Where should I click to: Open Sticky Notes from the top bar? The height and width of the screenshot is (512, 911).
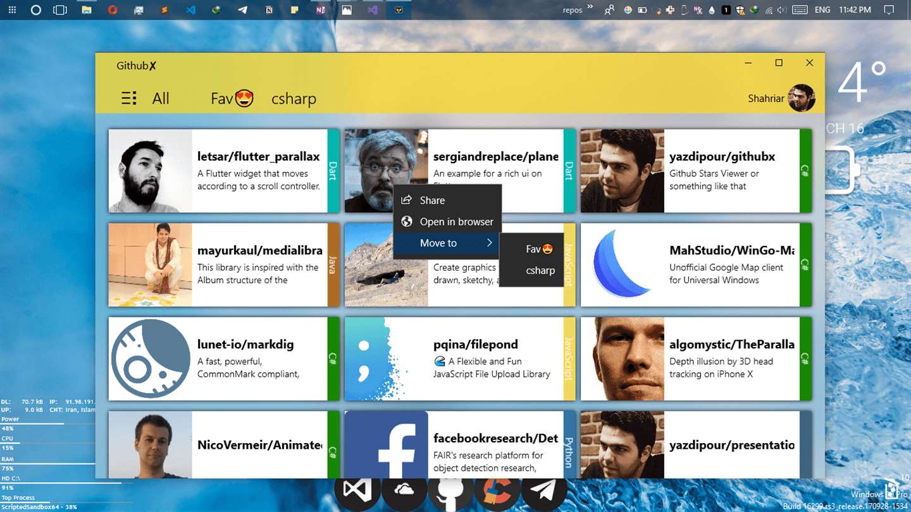[x=295, y=10]
